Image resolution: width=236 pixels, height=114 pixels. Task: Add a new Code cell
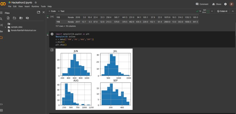click(x=52, y=11)
